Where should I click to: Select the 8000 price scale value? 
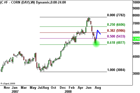[x=136, y=15]
